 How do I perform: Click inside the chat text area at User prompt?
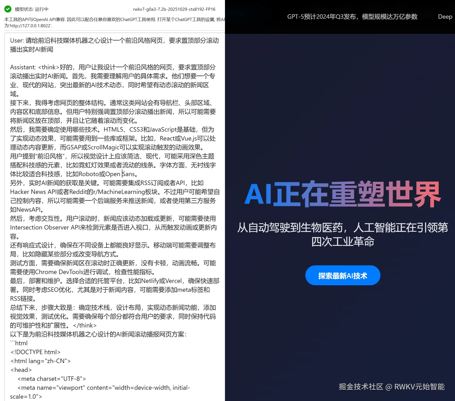(114, 45)
